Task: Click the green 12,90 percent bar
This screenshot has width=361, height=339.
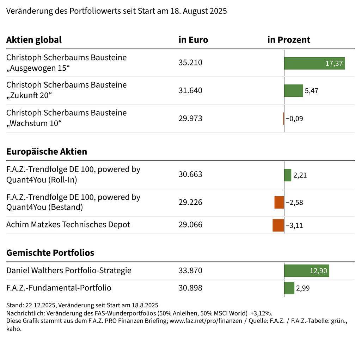Action: click(x=306, y=271)
